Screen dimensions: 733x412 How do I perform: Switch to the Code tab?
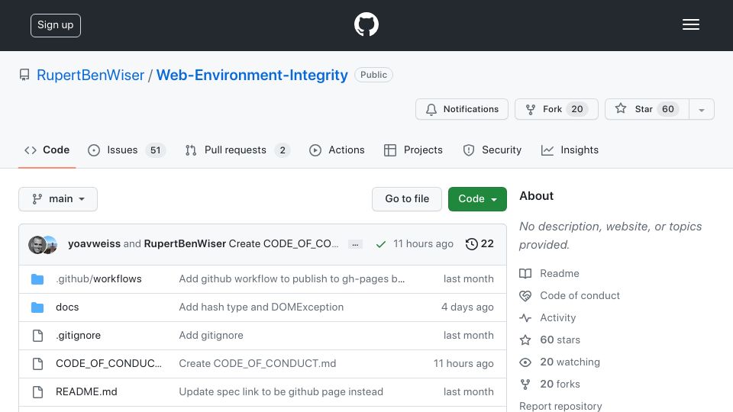[47, 150]
